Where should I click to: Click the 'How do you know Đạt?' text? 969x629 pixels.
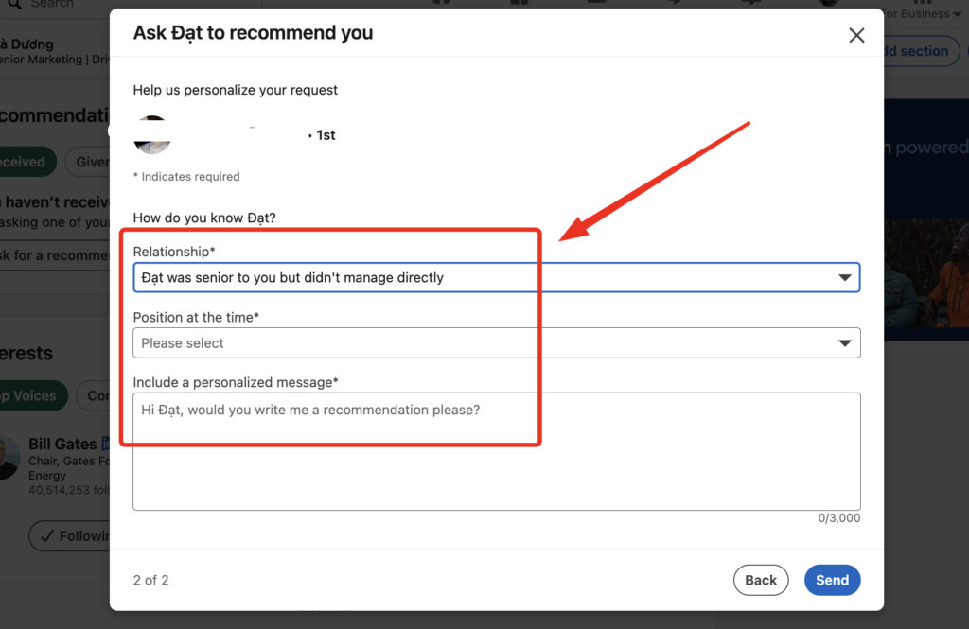pyautogui.click(x=204, y=218)
